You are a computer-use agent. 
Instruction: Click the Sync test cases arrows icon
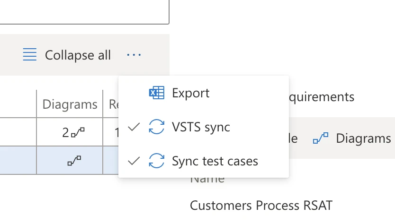click(x=157, y=161)
